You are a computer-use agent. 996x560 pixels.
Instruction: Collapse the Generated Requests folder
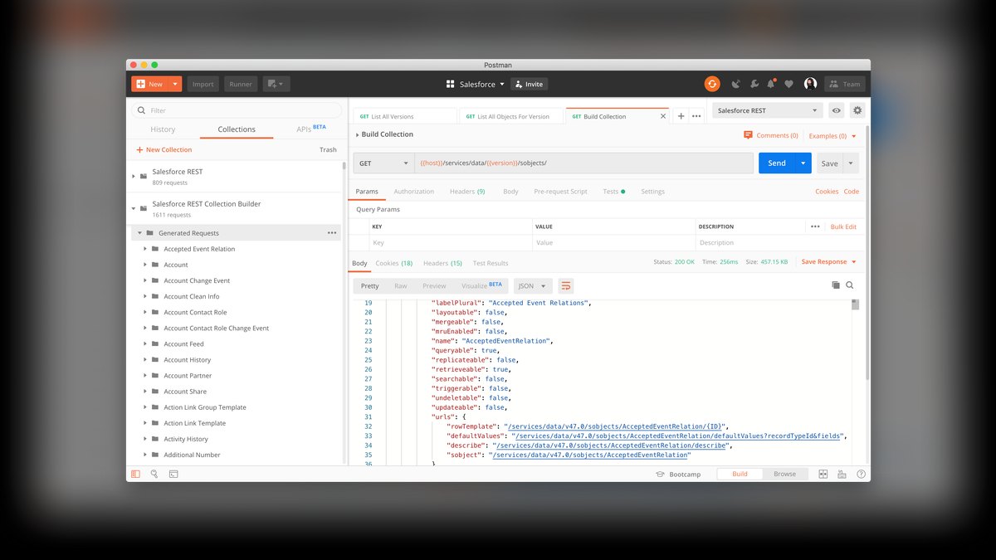[x=139, y=233]
